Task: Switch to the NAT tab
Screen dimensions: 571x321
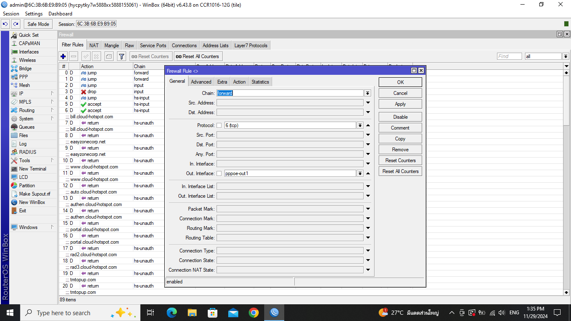Action: pyautogui.click(x=94, y=46)
